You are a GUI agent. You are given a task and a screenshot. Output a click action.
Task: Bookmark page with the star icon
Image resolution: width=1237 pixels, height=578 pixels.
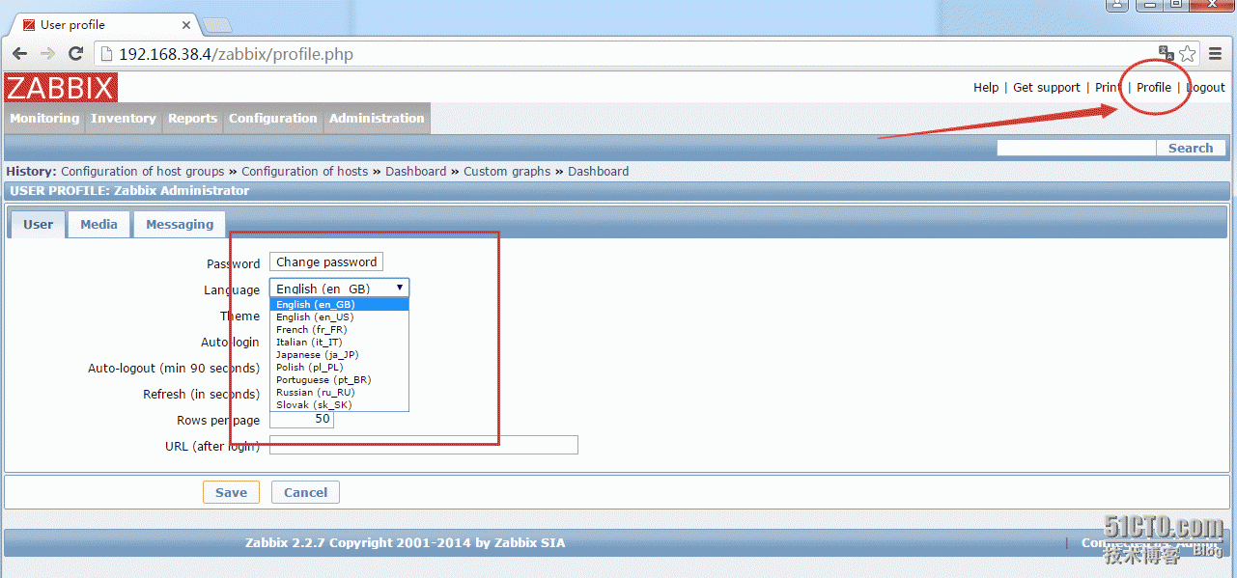pyautogui.click(x=1188, y=54)
